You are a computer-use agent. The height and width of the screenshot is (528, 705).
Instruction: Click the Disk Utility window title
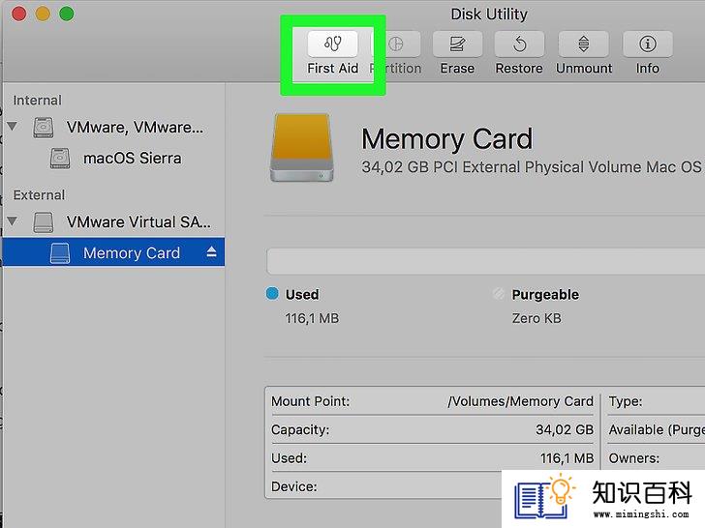489,14
